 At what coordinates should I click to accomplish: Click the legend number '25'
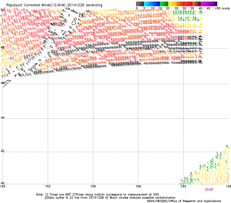(x=176, y=8)
